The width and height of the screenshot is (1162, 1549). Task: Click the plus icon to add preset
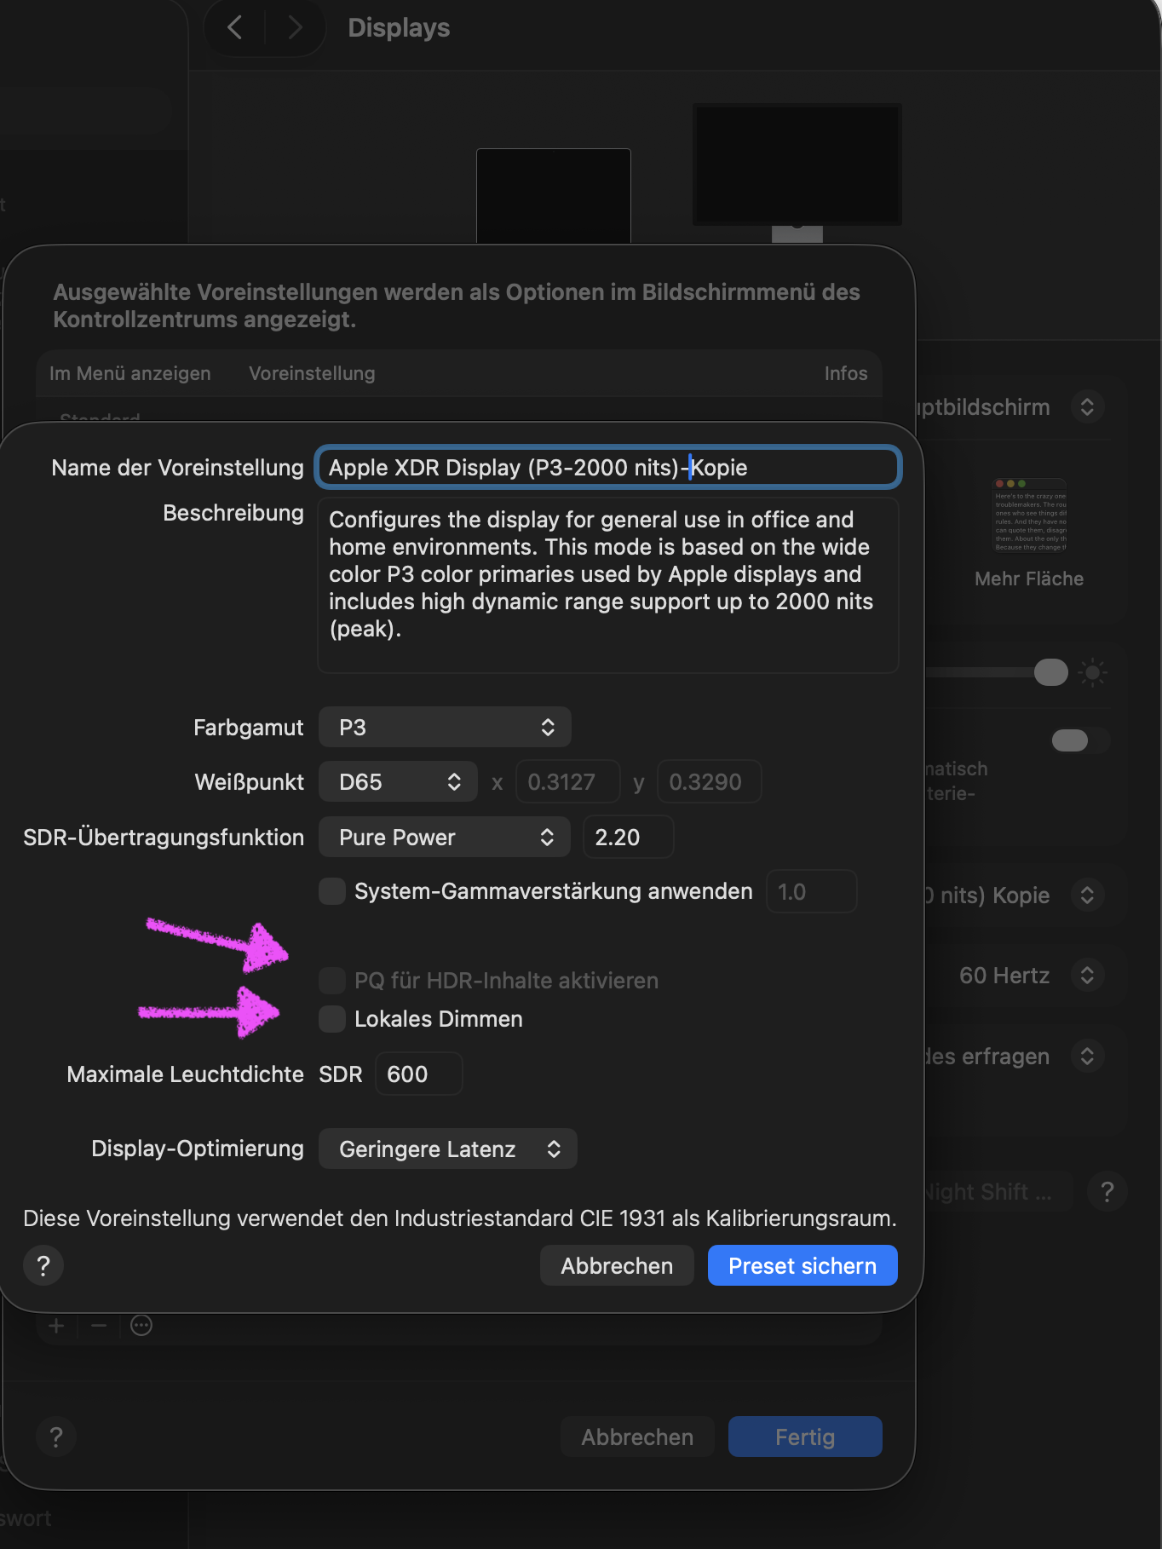coord(57,1326)
